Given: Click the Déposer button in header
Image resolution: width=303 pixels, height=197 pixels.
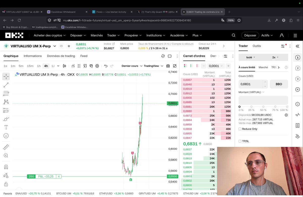Looking at the screenshot, I should 250,35.
